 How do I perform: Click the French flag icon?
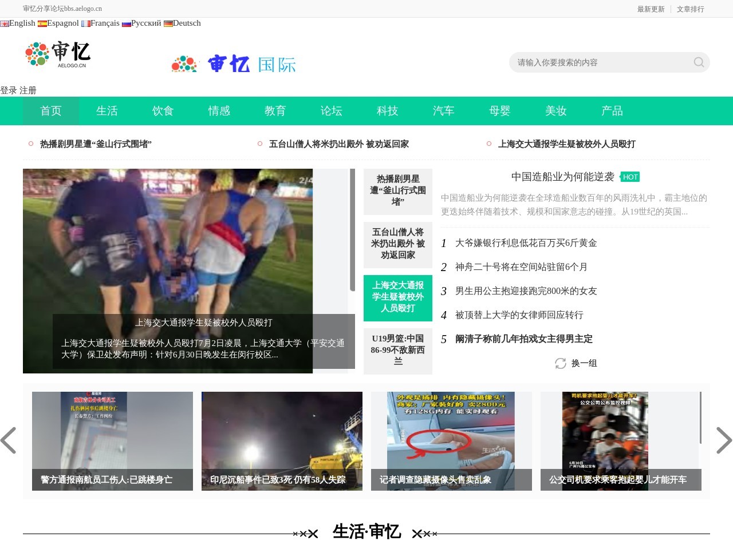(86, 23)
